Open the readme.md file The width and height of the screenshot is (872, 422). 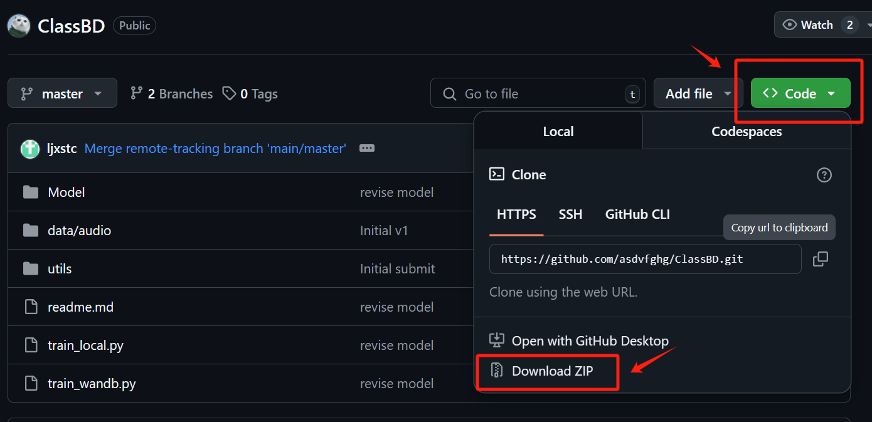pos(80,307)
